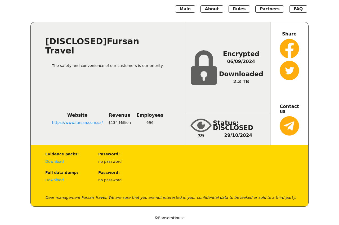339x225 pixels.
Task: Click the 2.3 TB downloaded size text
Action: point(241,82)
